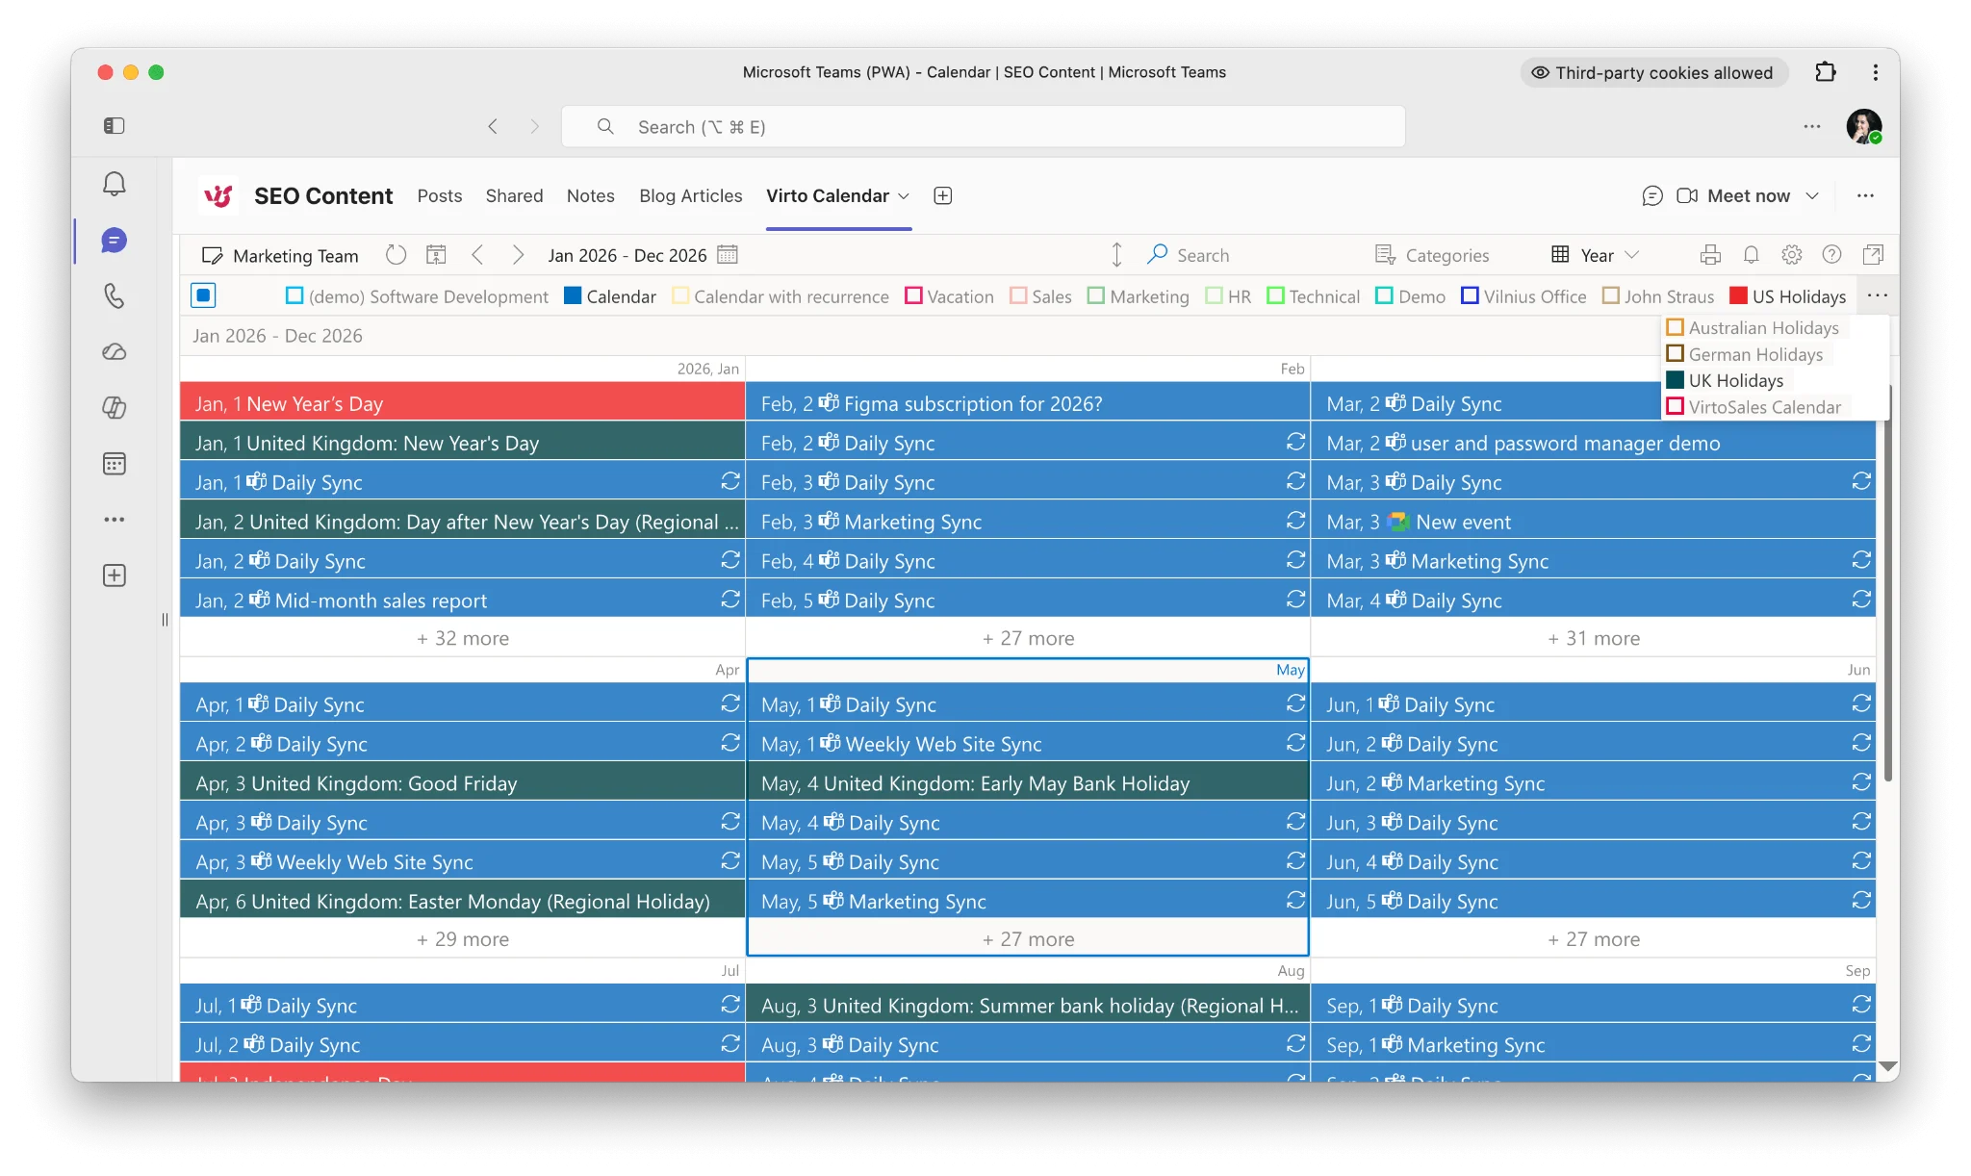
Task: Open the Blog Articles tab
Action: click(x=691, y=195)
